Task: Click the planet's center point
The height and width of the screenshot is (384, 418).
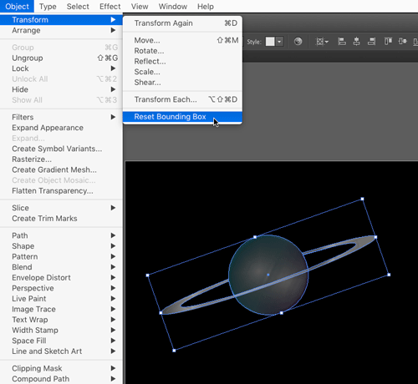Action: 268,275
